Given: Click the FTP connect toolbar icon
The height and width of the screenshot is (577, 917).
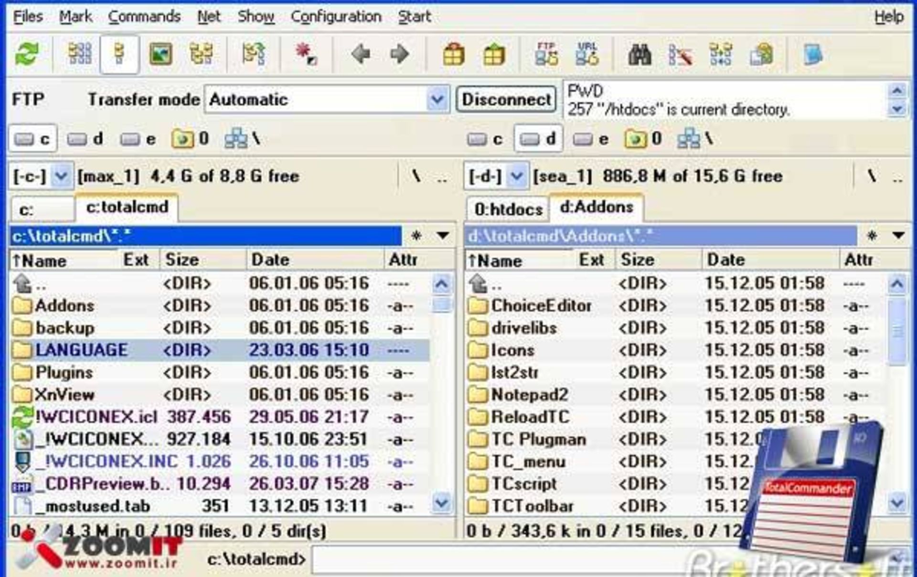Looking at the screenshot, I should point(546,54).
